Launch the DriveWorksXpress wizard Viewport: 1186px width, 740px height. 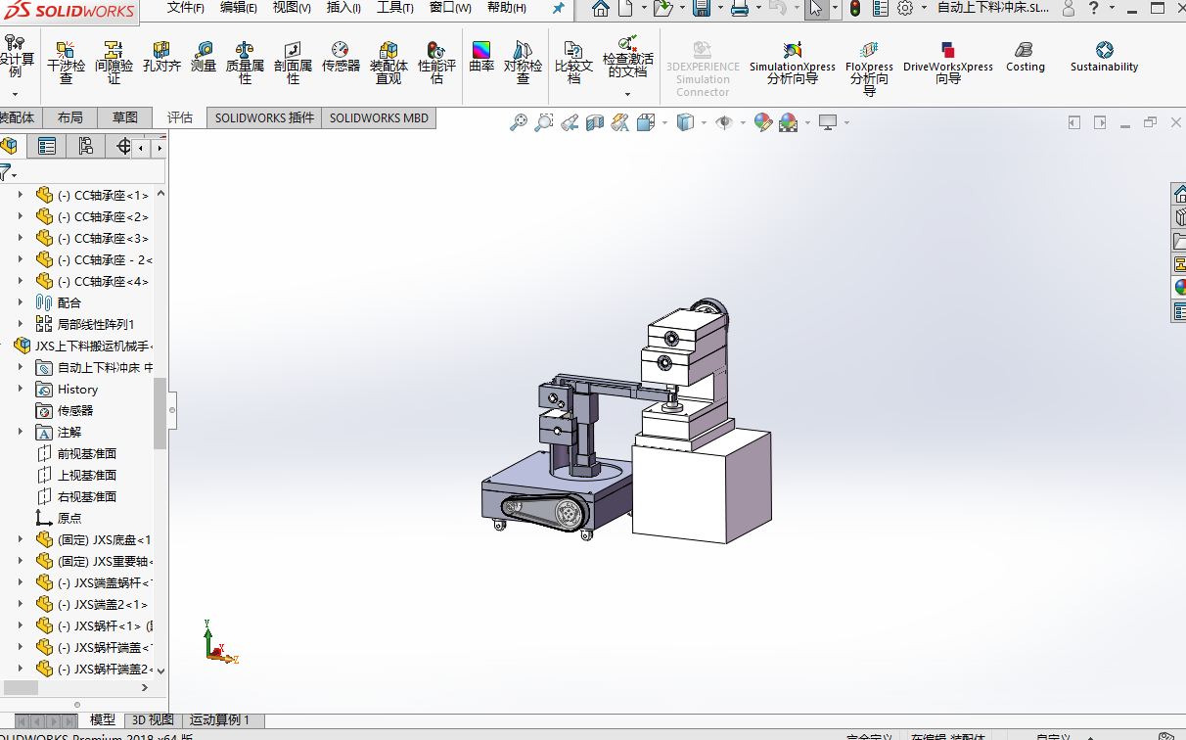(947, 63)
